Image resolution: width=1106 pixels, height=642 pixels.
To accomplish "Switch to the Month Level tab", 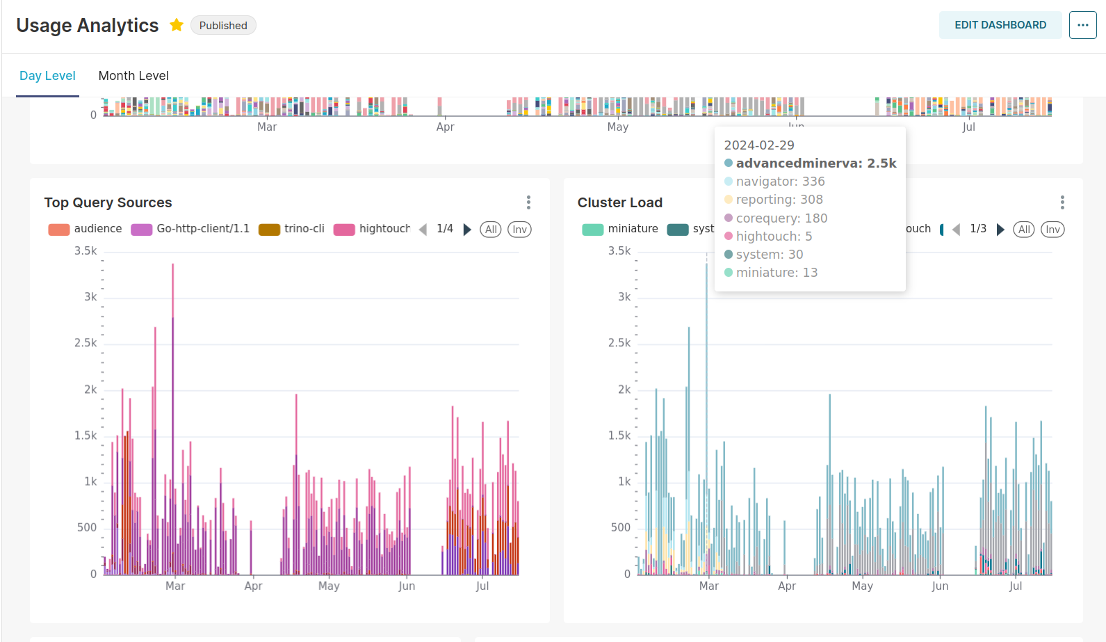I will click(133, 76).
